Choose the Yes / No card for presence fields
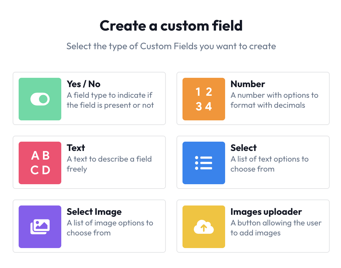341x268 pixels. [89, 98]
